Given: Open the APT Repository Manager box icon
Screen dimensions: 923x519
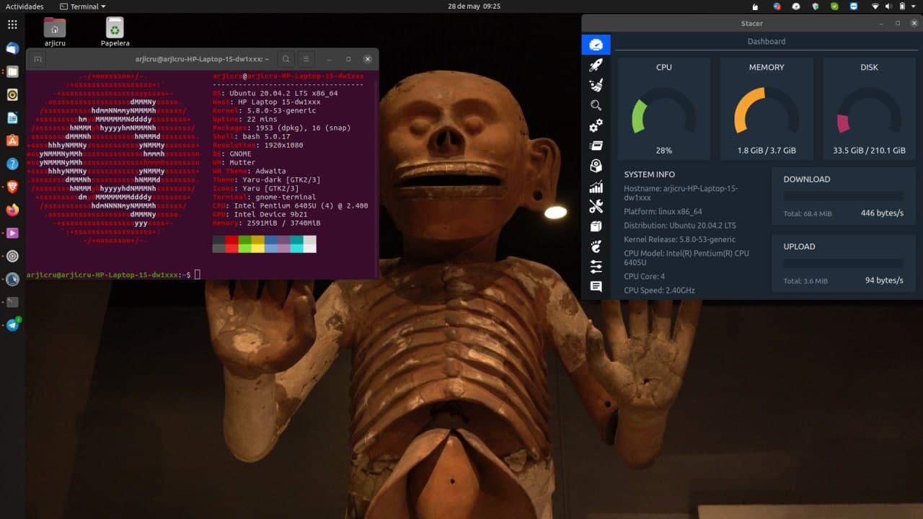Looking at the screenshot, I should [x=596, y=226].
